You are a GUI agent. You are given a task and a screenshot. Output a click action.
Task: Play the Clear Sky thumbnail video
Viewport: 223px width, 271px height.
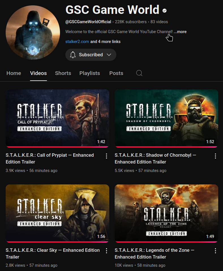[x=57, y=214]
